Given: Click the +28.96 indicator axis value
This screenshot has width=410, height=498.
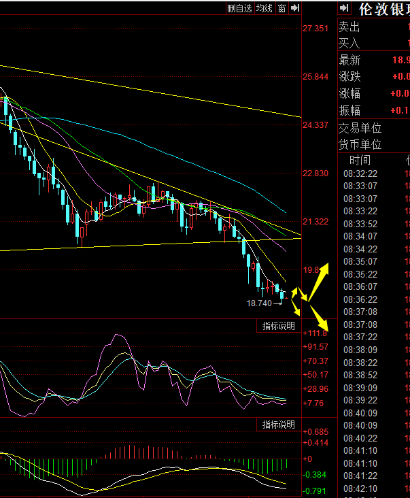Looking at the screenshot, I should point(315,389).
